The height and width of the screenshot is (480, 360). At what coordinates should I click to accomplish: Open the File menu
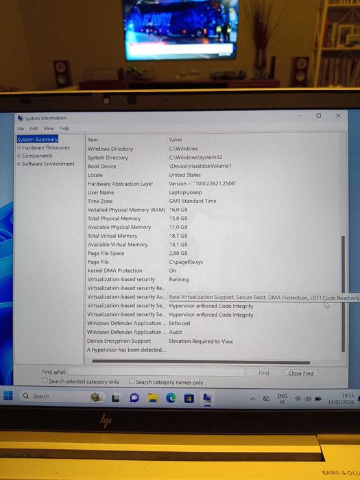tap(21, 129)
